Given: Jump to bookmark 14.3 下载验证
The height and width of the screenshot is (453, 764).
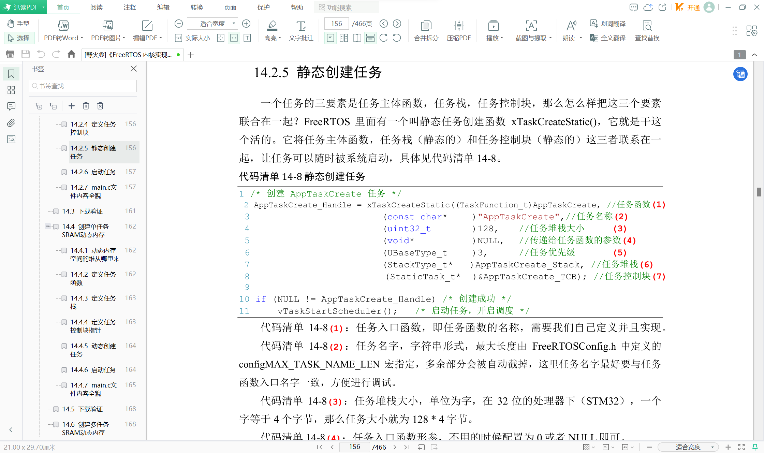Looking at the screenshot, I should [x=82, y=211].
